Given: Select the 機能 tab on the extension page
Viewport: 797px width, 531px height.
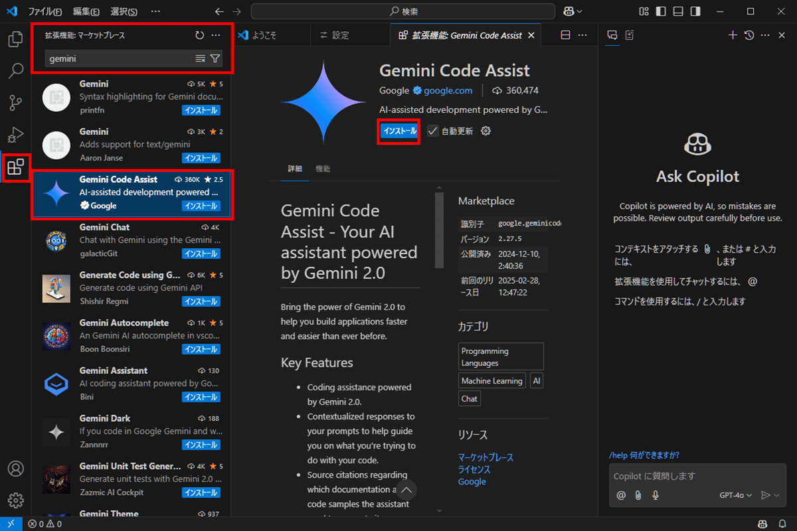Looking at the screenshot, I should click(x=323, y=169).
